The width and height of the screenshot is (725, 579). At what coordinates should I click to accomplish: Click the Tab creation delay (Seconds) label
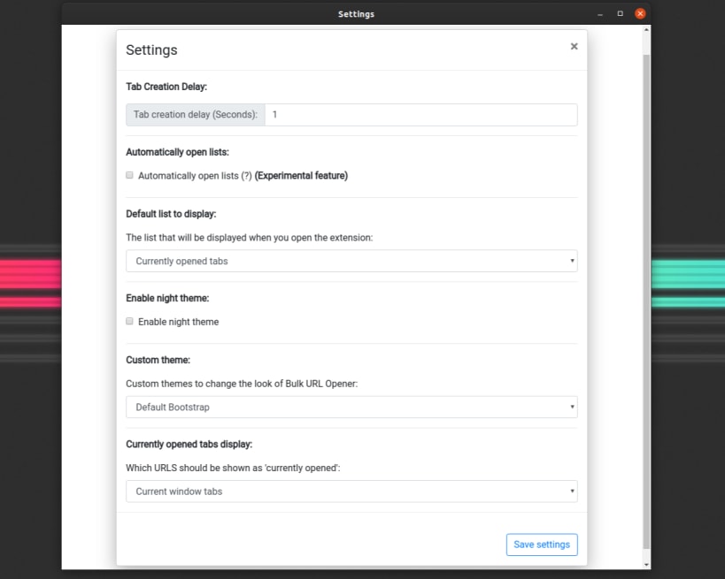196,115
